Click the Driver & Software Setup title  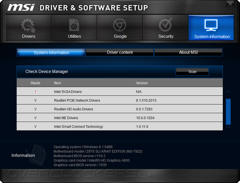94,8
